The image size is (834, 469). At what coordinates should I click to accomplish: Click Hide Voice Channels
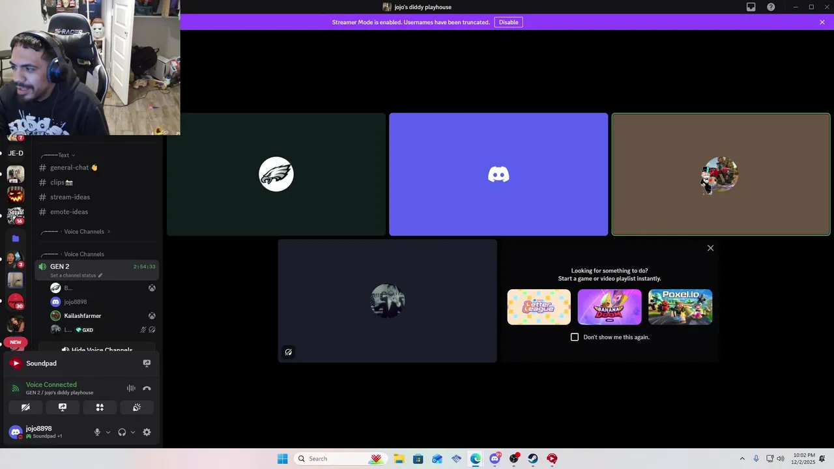96,350
